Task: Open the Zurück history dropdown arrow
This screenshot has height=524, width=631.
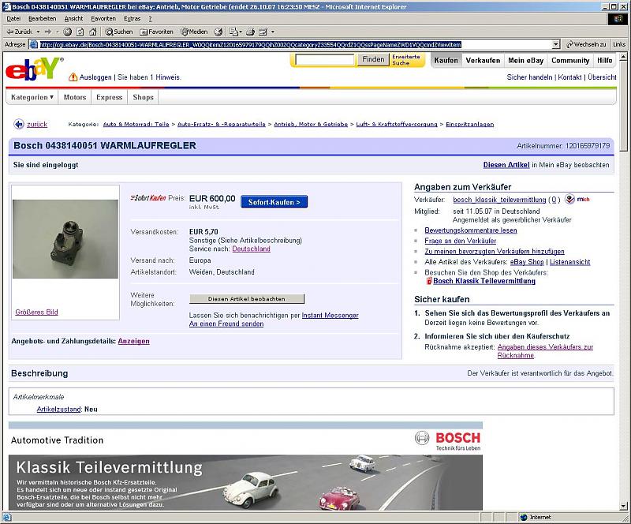Action: [38, 32]
